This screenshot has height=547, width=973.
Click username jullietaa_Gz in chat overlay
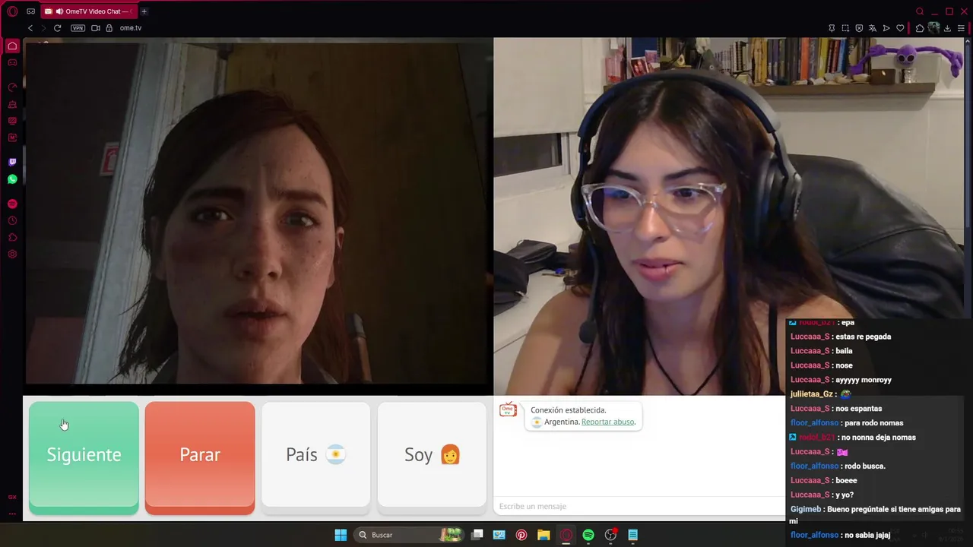(x=812, y=394)
